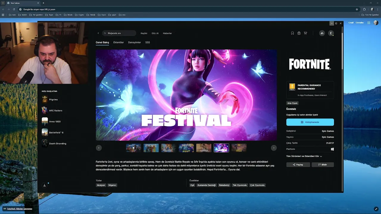Open the gift box icon
Image resolution: width=381 pixels, height=214 pixels.
(299, 33)
